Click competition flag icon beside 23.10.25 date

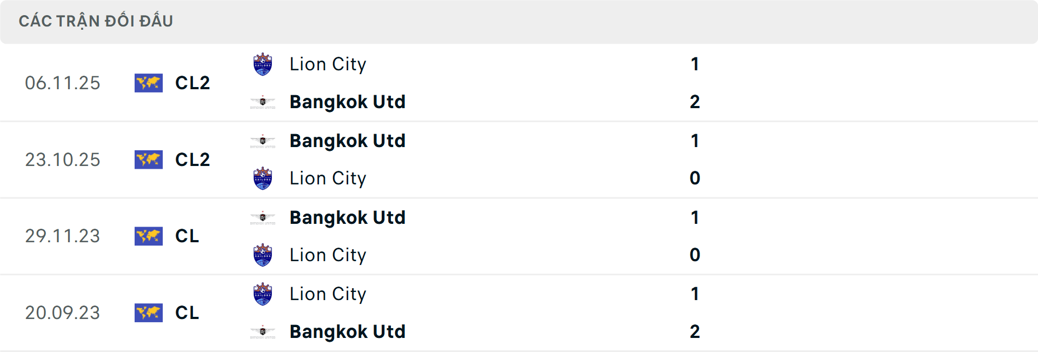[149, 160]
